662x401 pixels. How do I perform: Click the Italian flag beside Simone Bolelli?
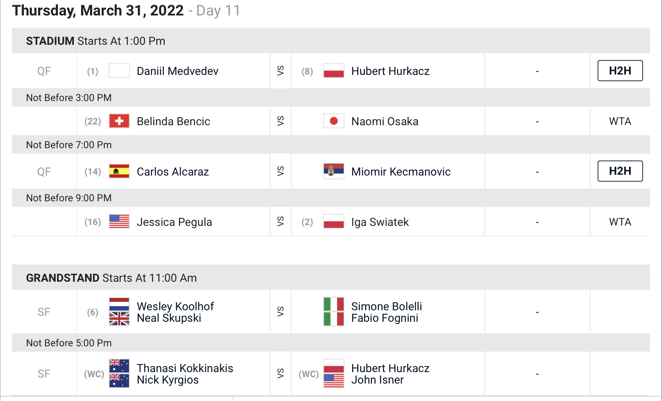coord(333,304)
